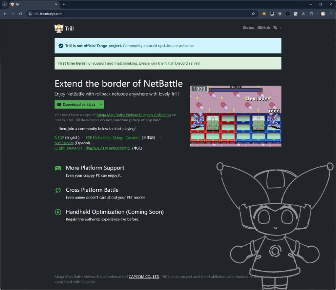Switch to the Trill tab
The image size is (336, 290).
34,4
